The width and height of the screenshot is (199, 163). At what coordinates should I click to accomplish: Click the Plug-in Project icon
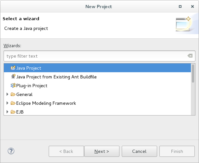click(13, 86)
